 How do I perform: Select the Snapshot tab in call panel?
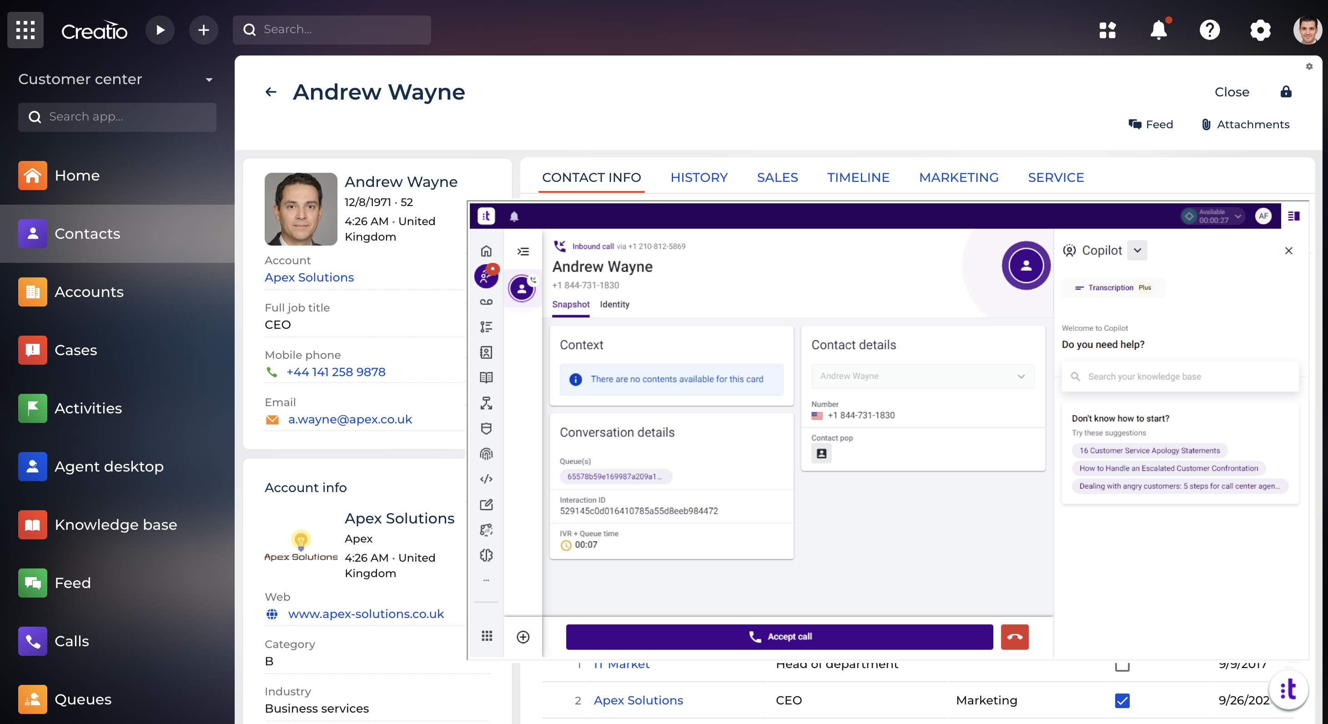[x=571, y=304]
